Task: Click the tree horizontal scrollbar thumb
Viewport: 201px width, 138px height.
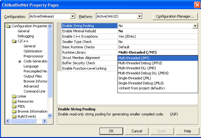Action: 24,121
